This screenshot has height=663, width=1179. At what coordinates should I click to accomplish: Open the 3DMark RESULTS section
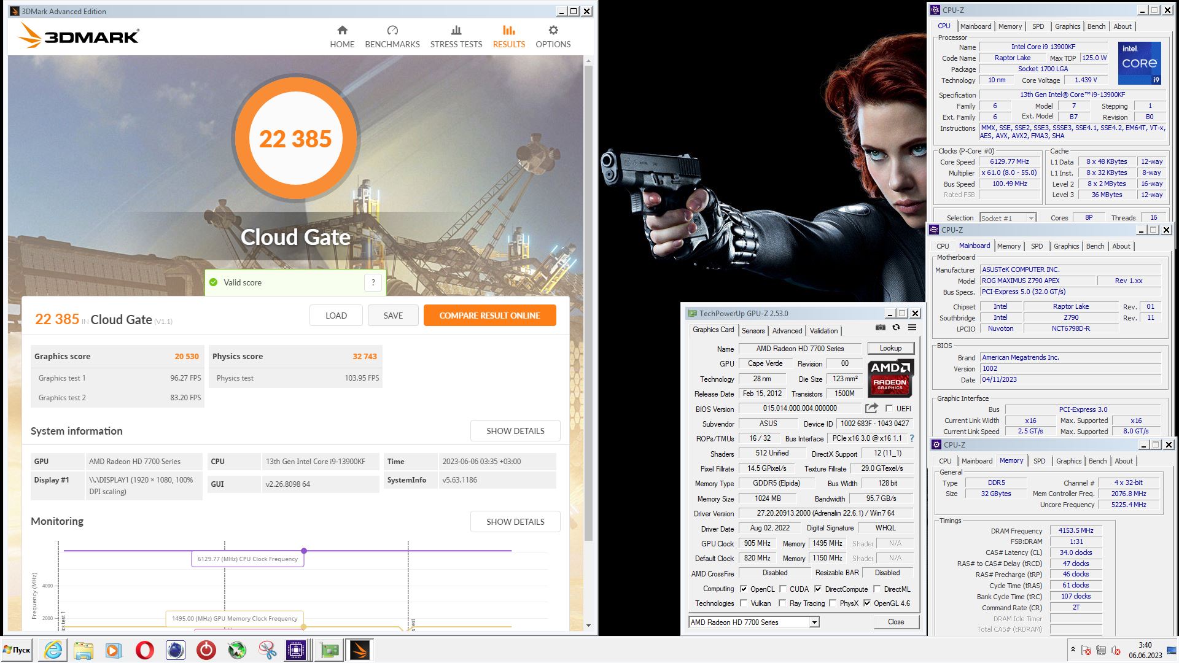click(508, 37)
